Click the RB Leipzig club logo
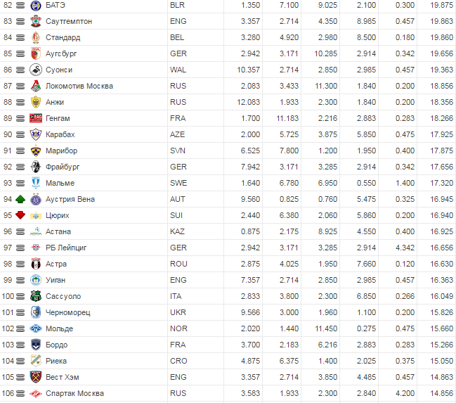The height and width of the screenshot is (403, 456). (x=36, y=248)
